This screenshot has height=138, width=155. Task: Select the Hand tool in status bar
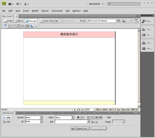pyautogui.click(x=78, y=109)
